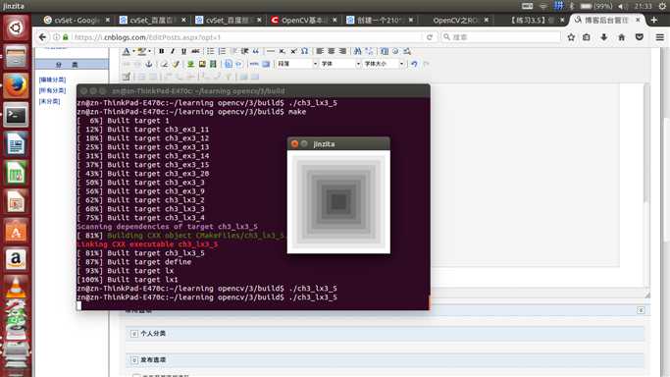670x377 pixels.
Task: Open find with the binoculars icon
Action: 358,51
